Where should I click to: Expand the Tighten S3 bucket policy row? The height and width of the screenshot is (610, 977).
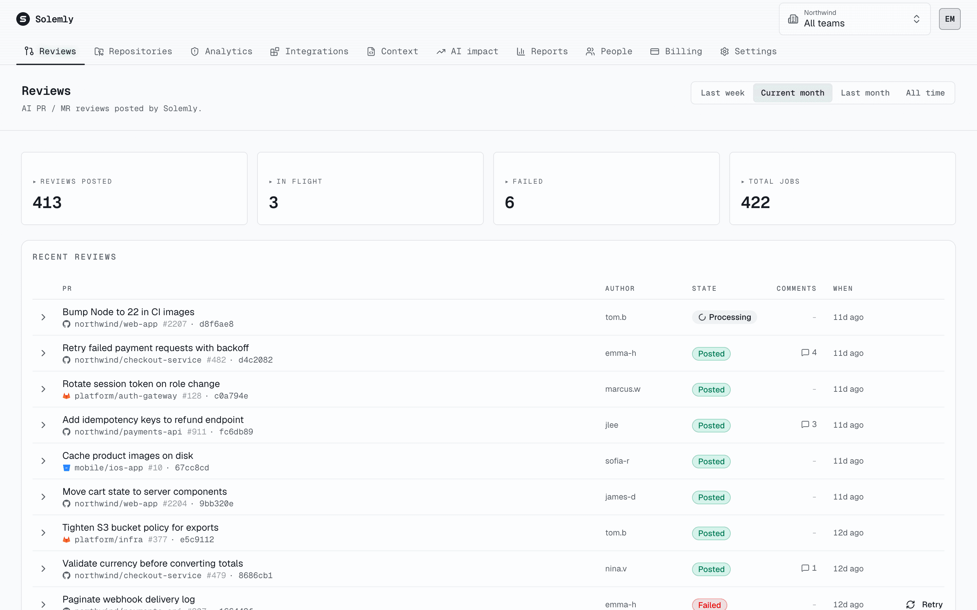(x=43, y=532)
